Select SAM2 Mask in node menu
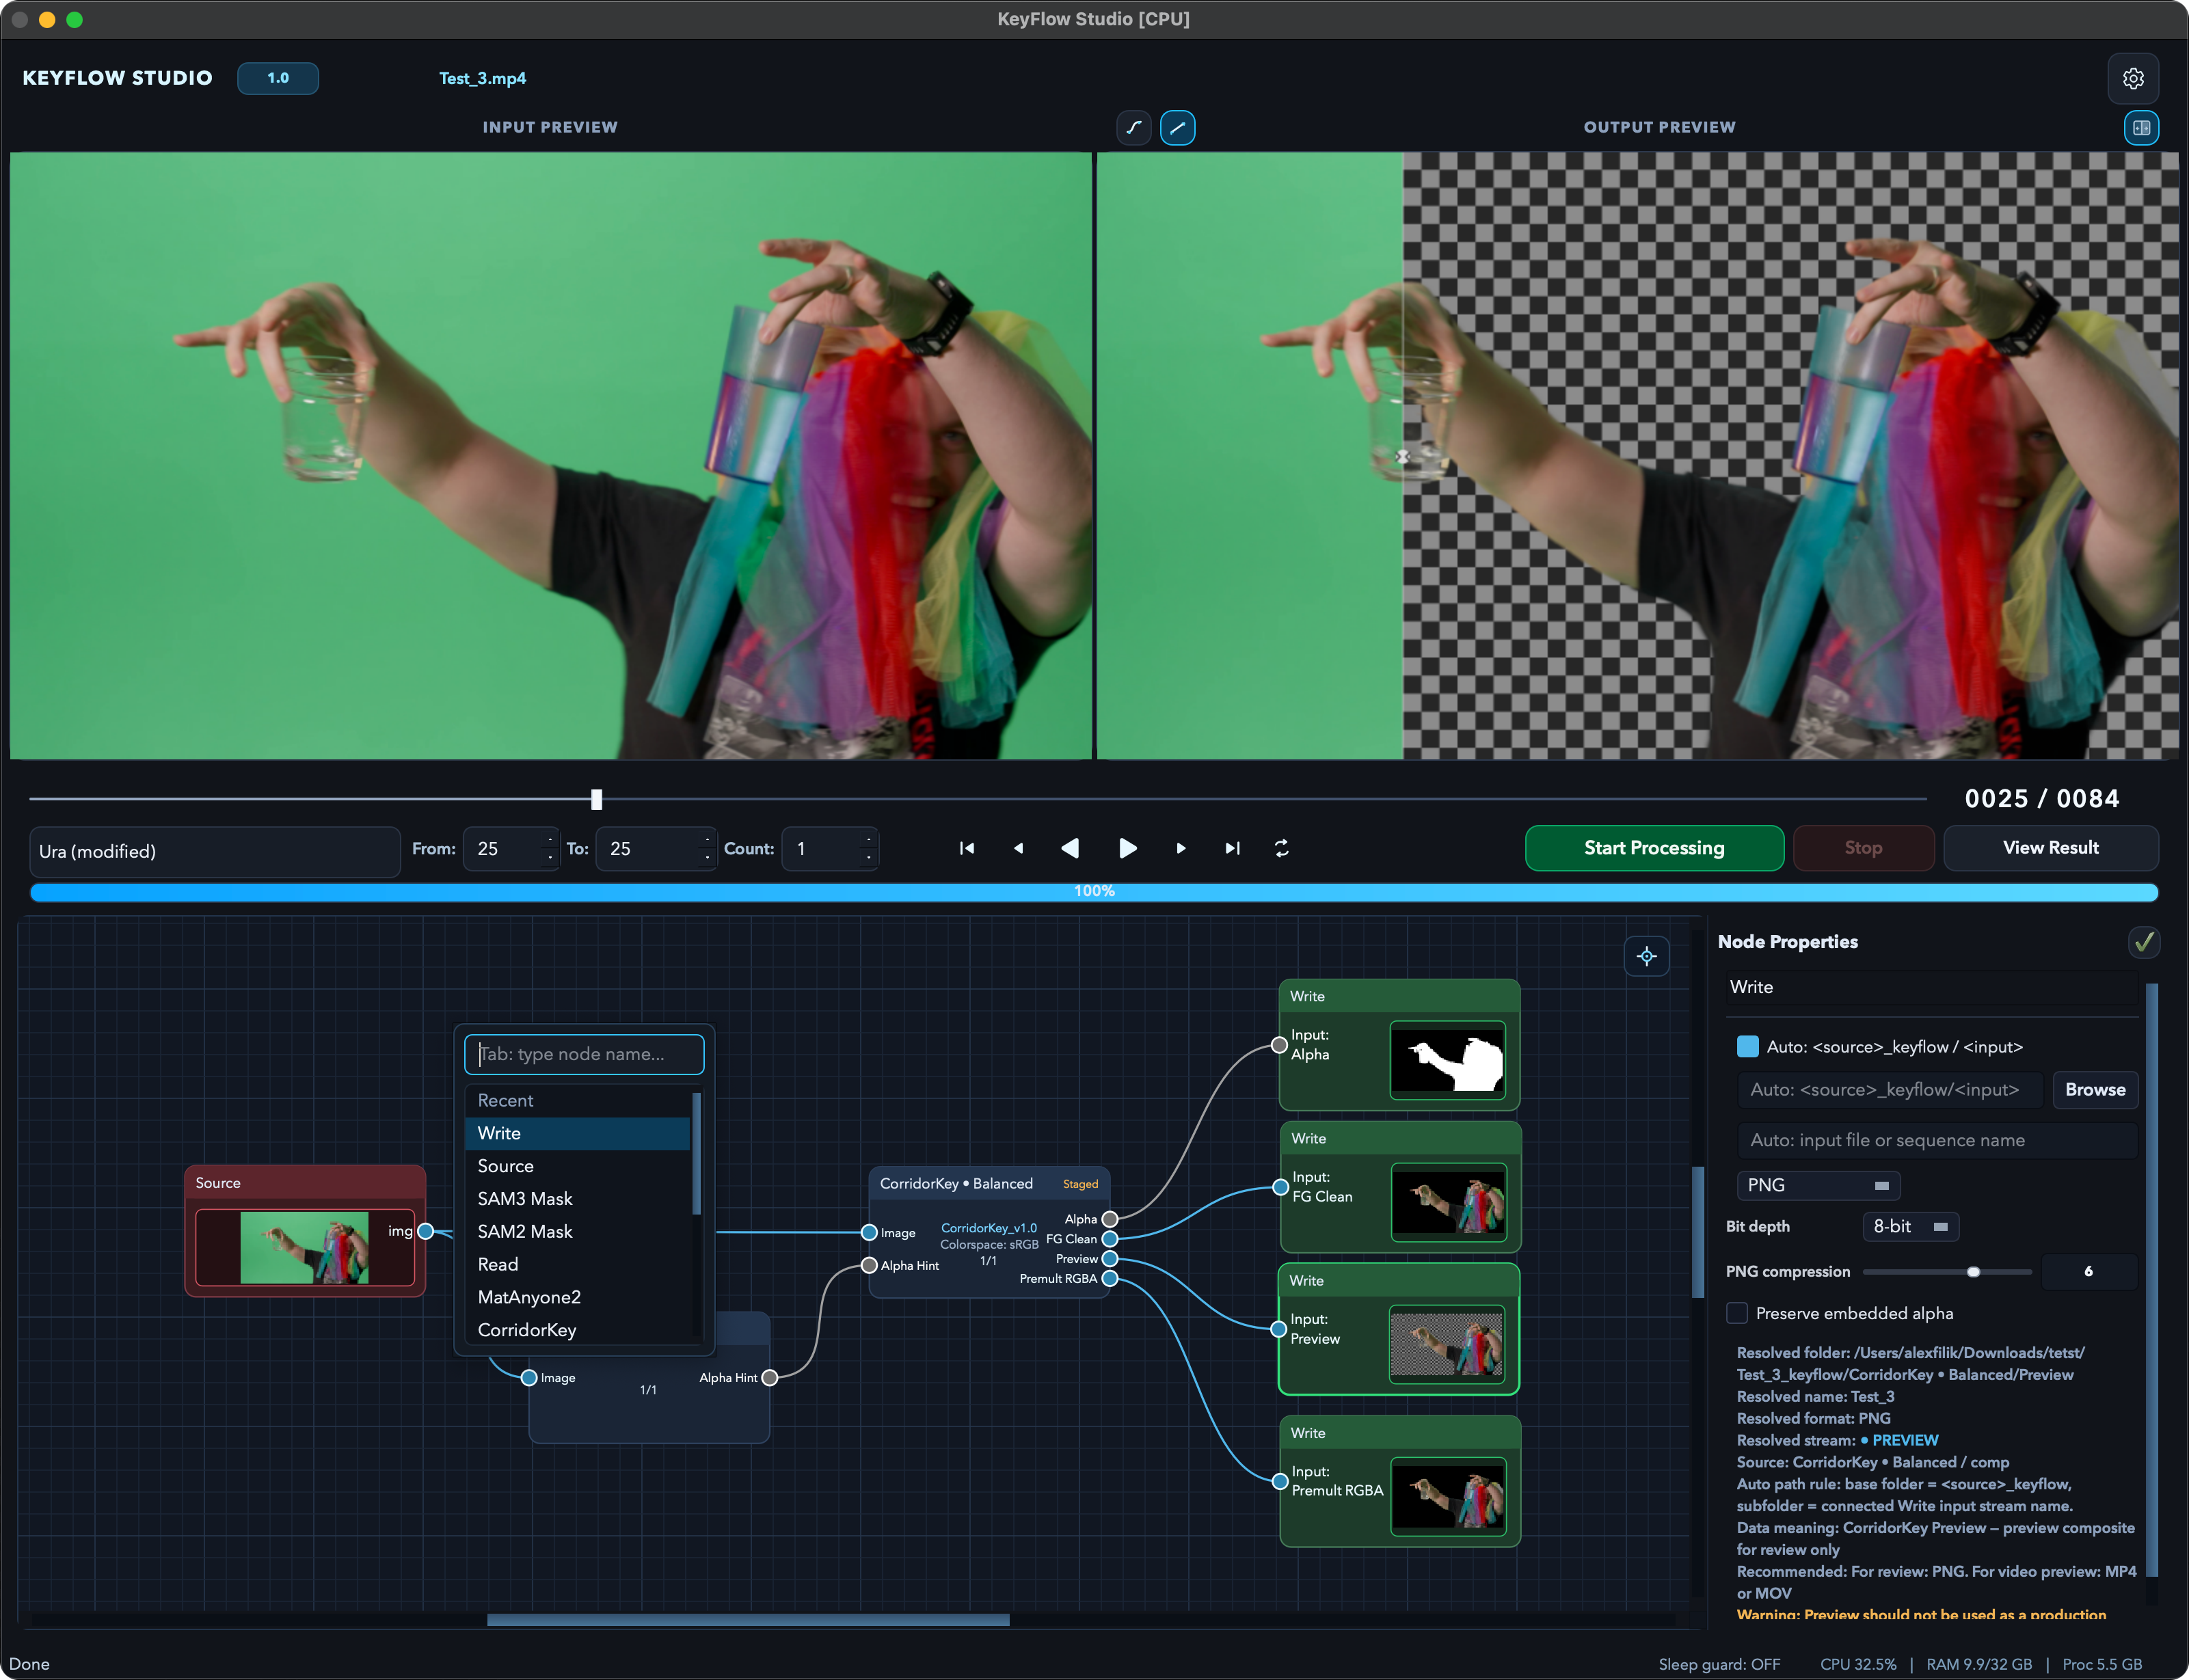The height and width of the screenshot is (1680, 2189). click(577, 1232)
